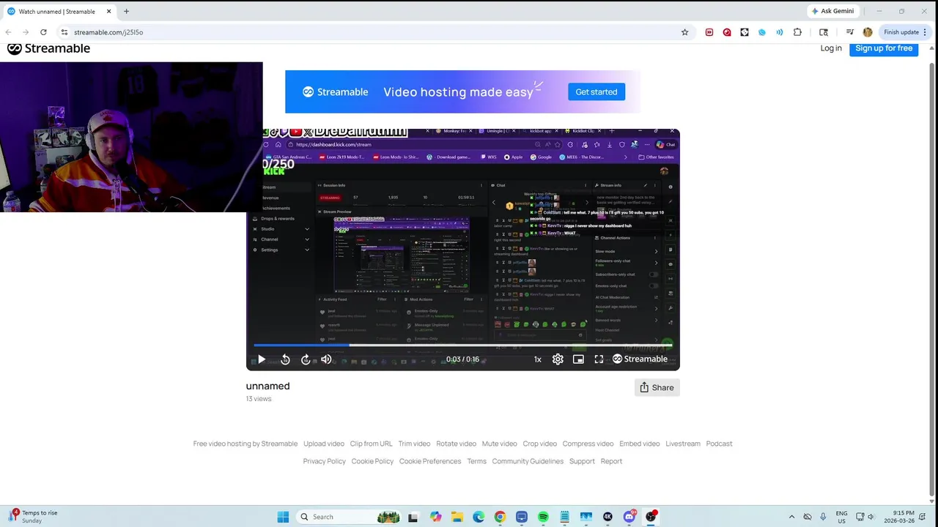Open Discord from taskbar

pyautogui.click(x=629, y=517)
